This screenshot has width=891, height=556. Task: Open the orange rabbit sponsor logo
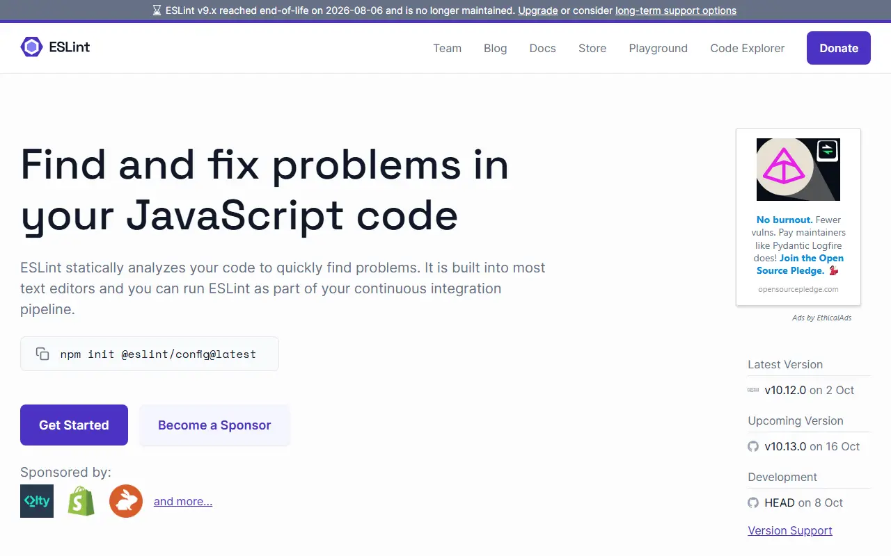pos(126,501)
